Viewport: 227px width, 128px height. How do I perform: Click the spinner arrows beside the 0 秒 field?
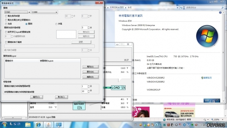[89, 16]
